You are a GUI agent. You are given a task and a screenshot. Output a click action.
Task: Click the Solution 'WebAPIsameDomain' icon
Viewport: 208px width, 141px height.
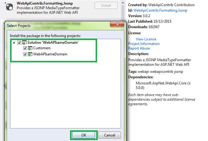(24, 43)
